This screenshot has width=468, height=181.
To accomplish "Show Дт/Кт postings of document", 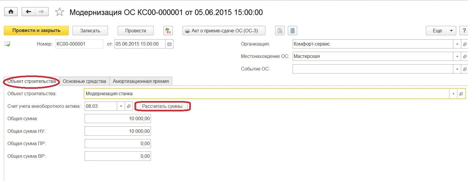I will click(168, 31).
